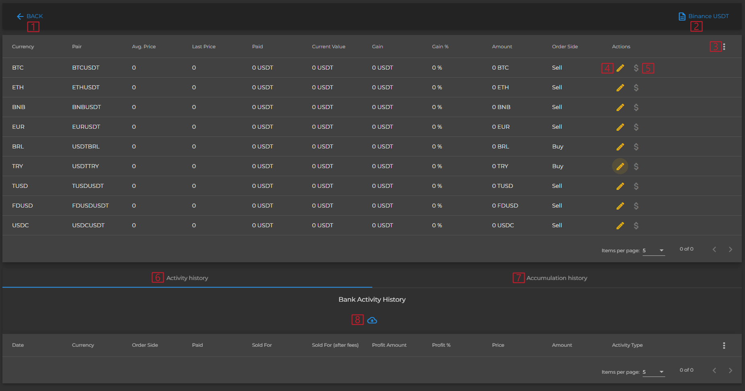The width and height of the screenshot is (745, 391).
Task: Click the pencil icon for the BNB row
Action: coord(620,107)
